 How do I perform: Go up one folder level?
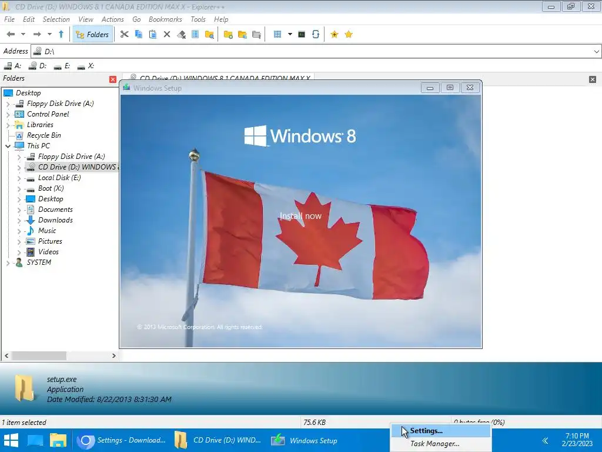click(x=61, y=34)
